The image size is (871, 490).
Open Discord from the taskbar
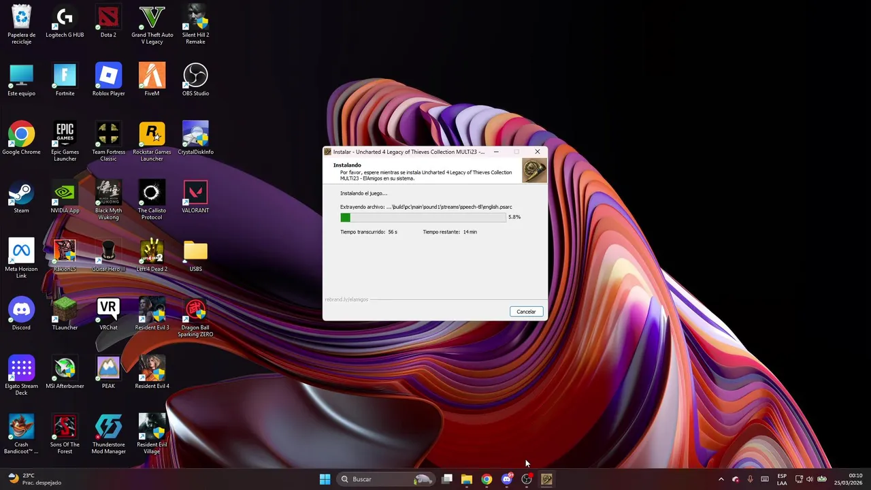coord(506,479)
